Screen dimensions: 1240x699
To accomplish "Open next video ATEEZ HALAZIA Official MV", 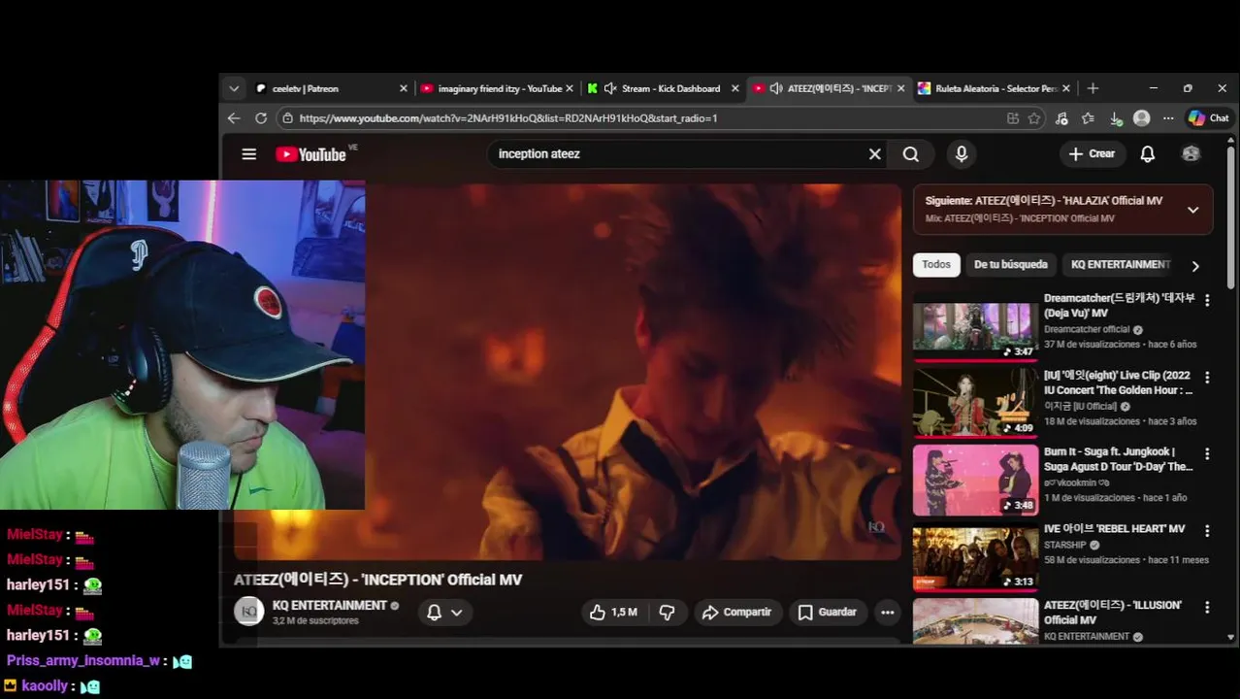I will click(1044, 201).
